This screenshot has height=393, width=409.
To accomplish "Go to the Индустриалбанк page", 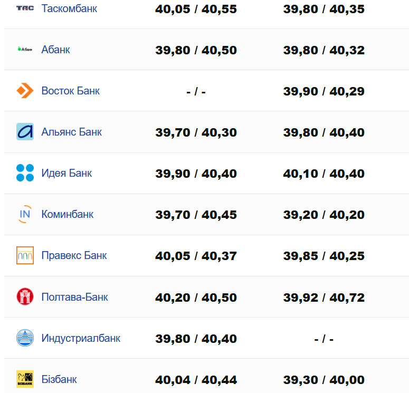I will tap(81, 338).
